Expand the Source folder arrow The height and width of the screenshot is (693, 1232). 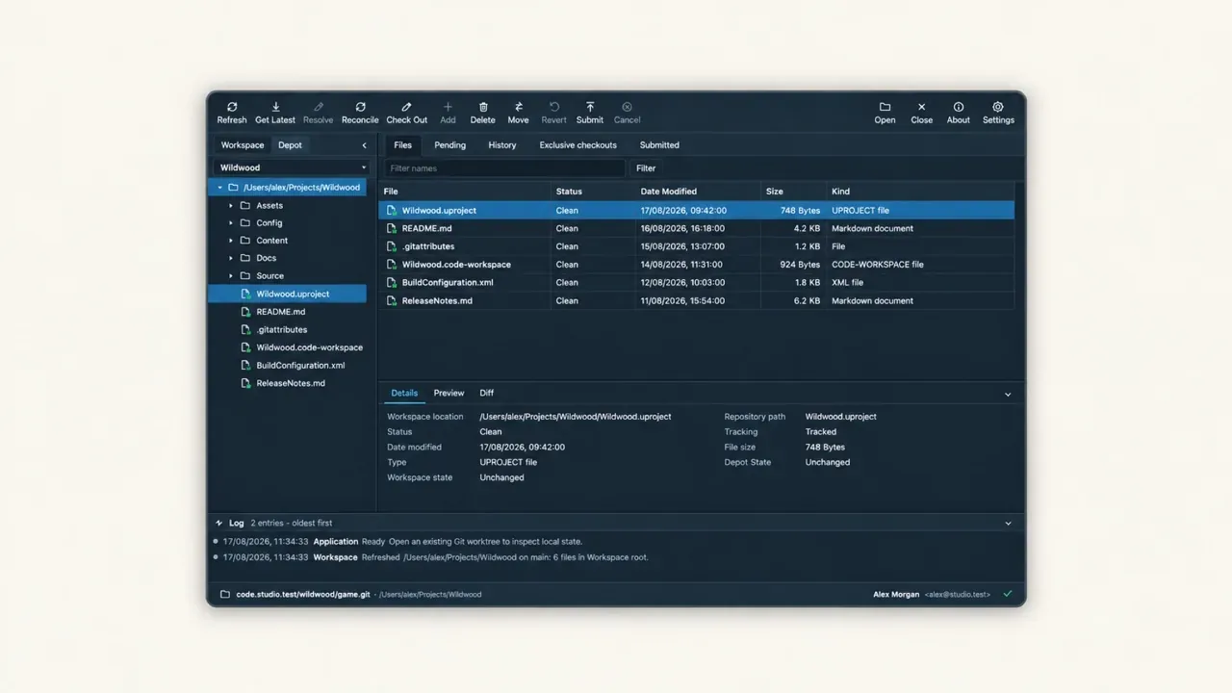pos(231,276)
